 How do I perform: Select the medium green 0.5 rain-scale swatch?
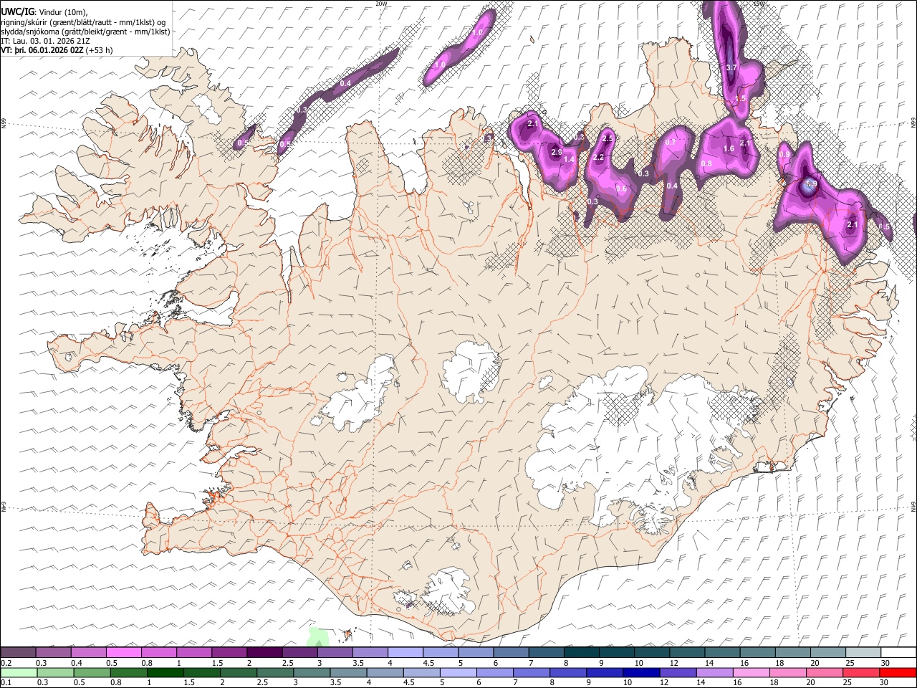point(93,672)
